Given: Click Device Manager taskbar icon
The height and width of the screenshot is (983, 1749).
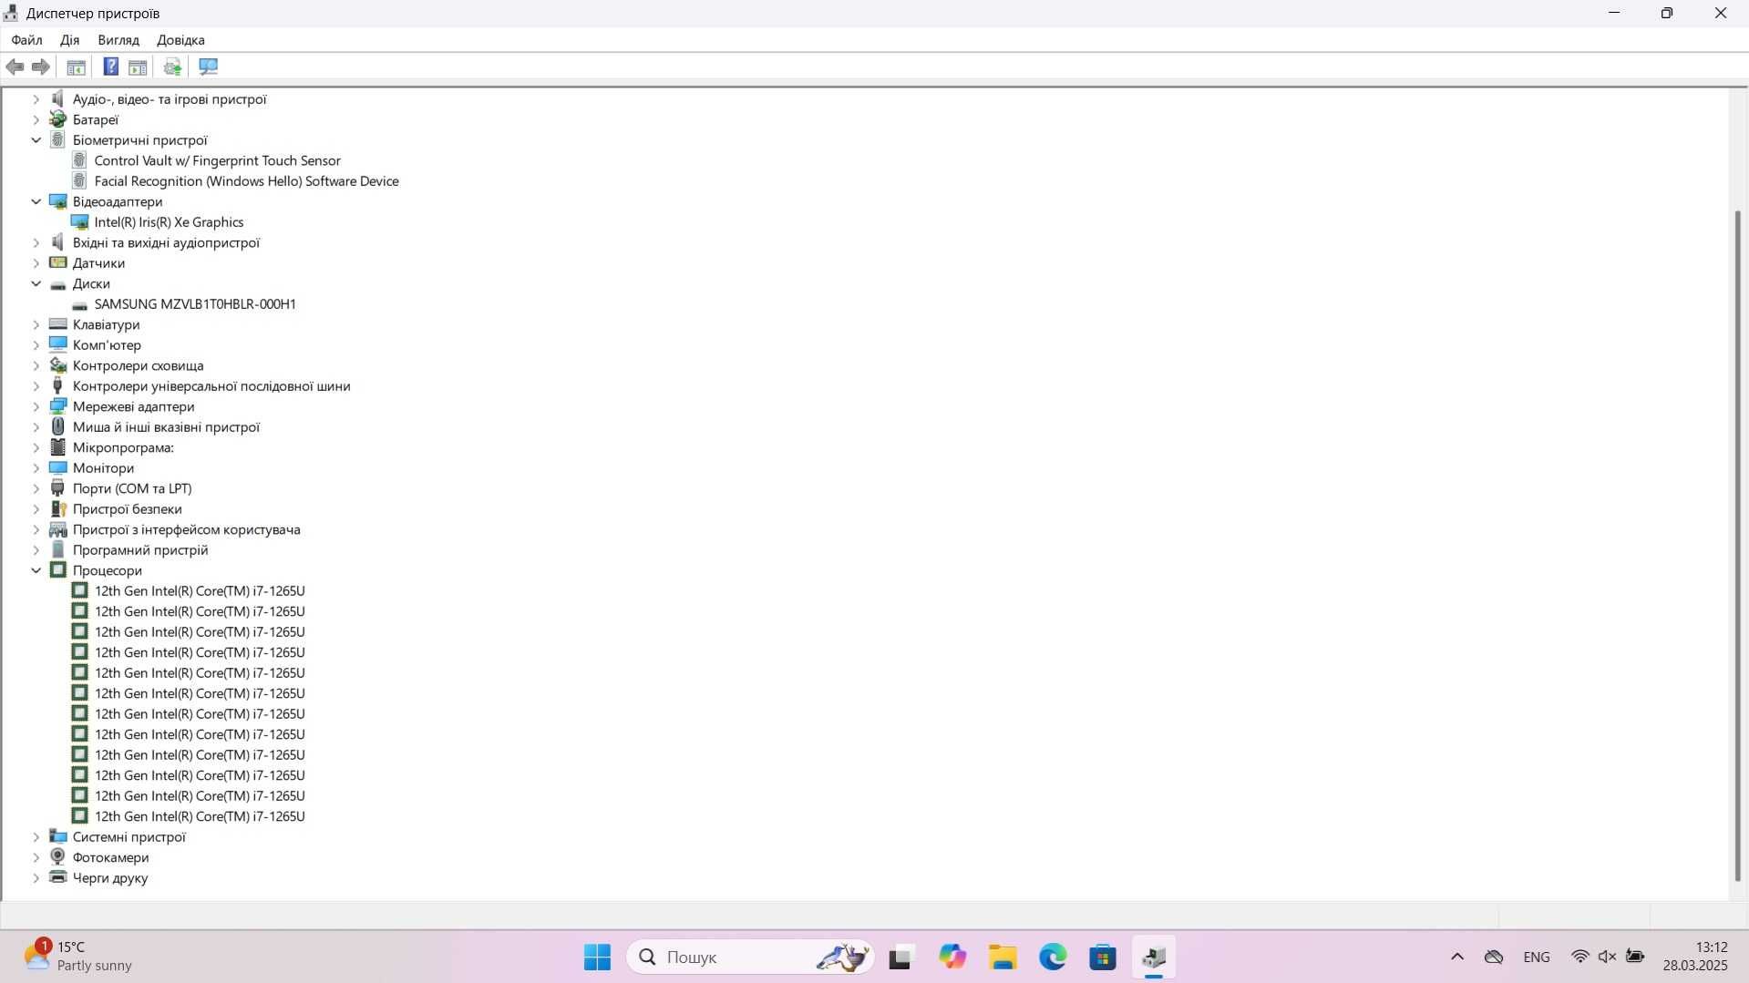Looking at the screenshot, I should [1154, 957].
